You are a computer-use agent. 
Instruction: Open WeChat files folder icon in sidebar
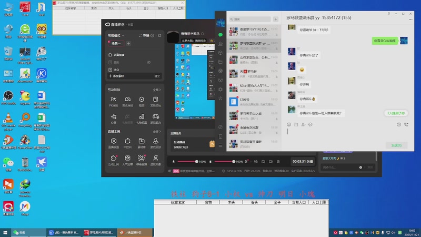click(x=220, y=62)
